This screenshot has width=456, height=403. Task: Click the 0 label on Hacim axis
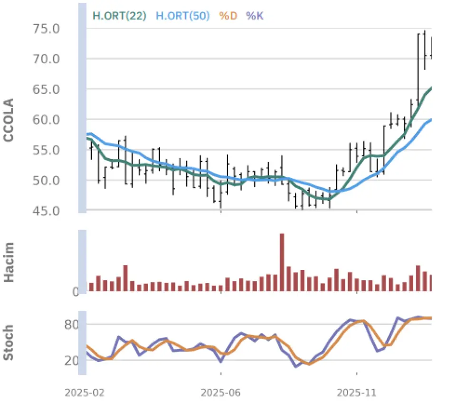click(x=75, y=292)
